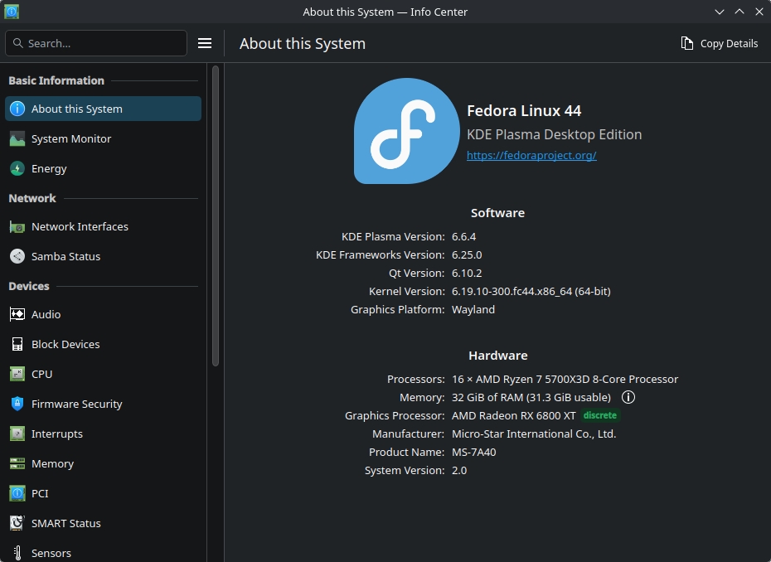Click the Info Center app icon in titlebar
771x562 pixels.
click(x=12, y=12)
